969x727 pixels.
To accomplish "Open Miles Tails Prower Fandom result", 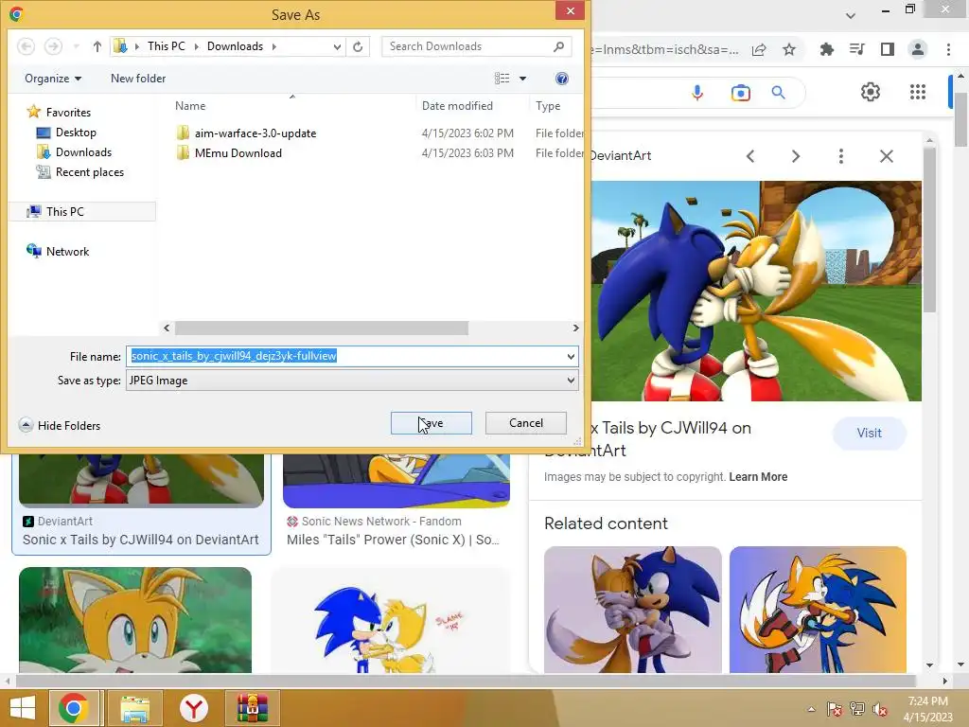I will (393, 540).
